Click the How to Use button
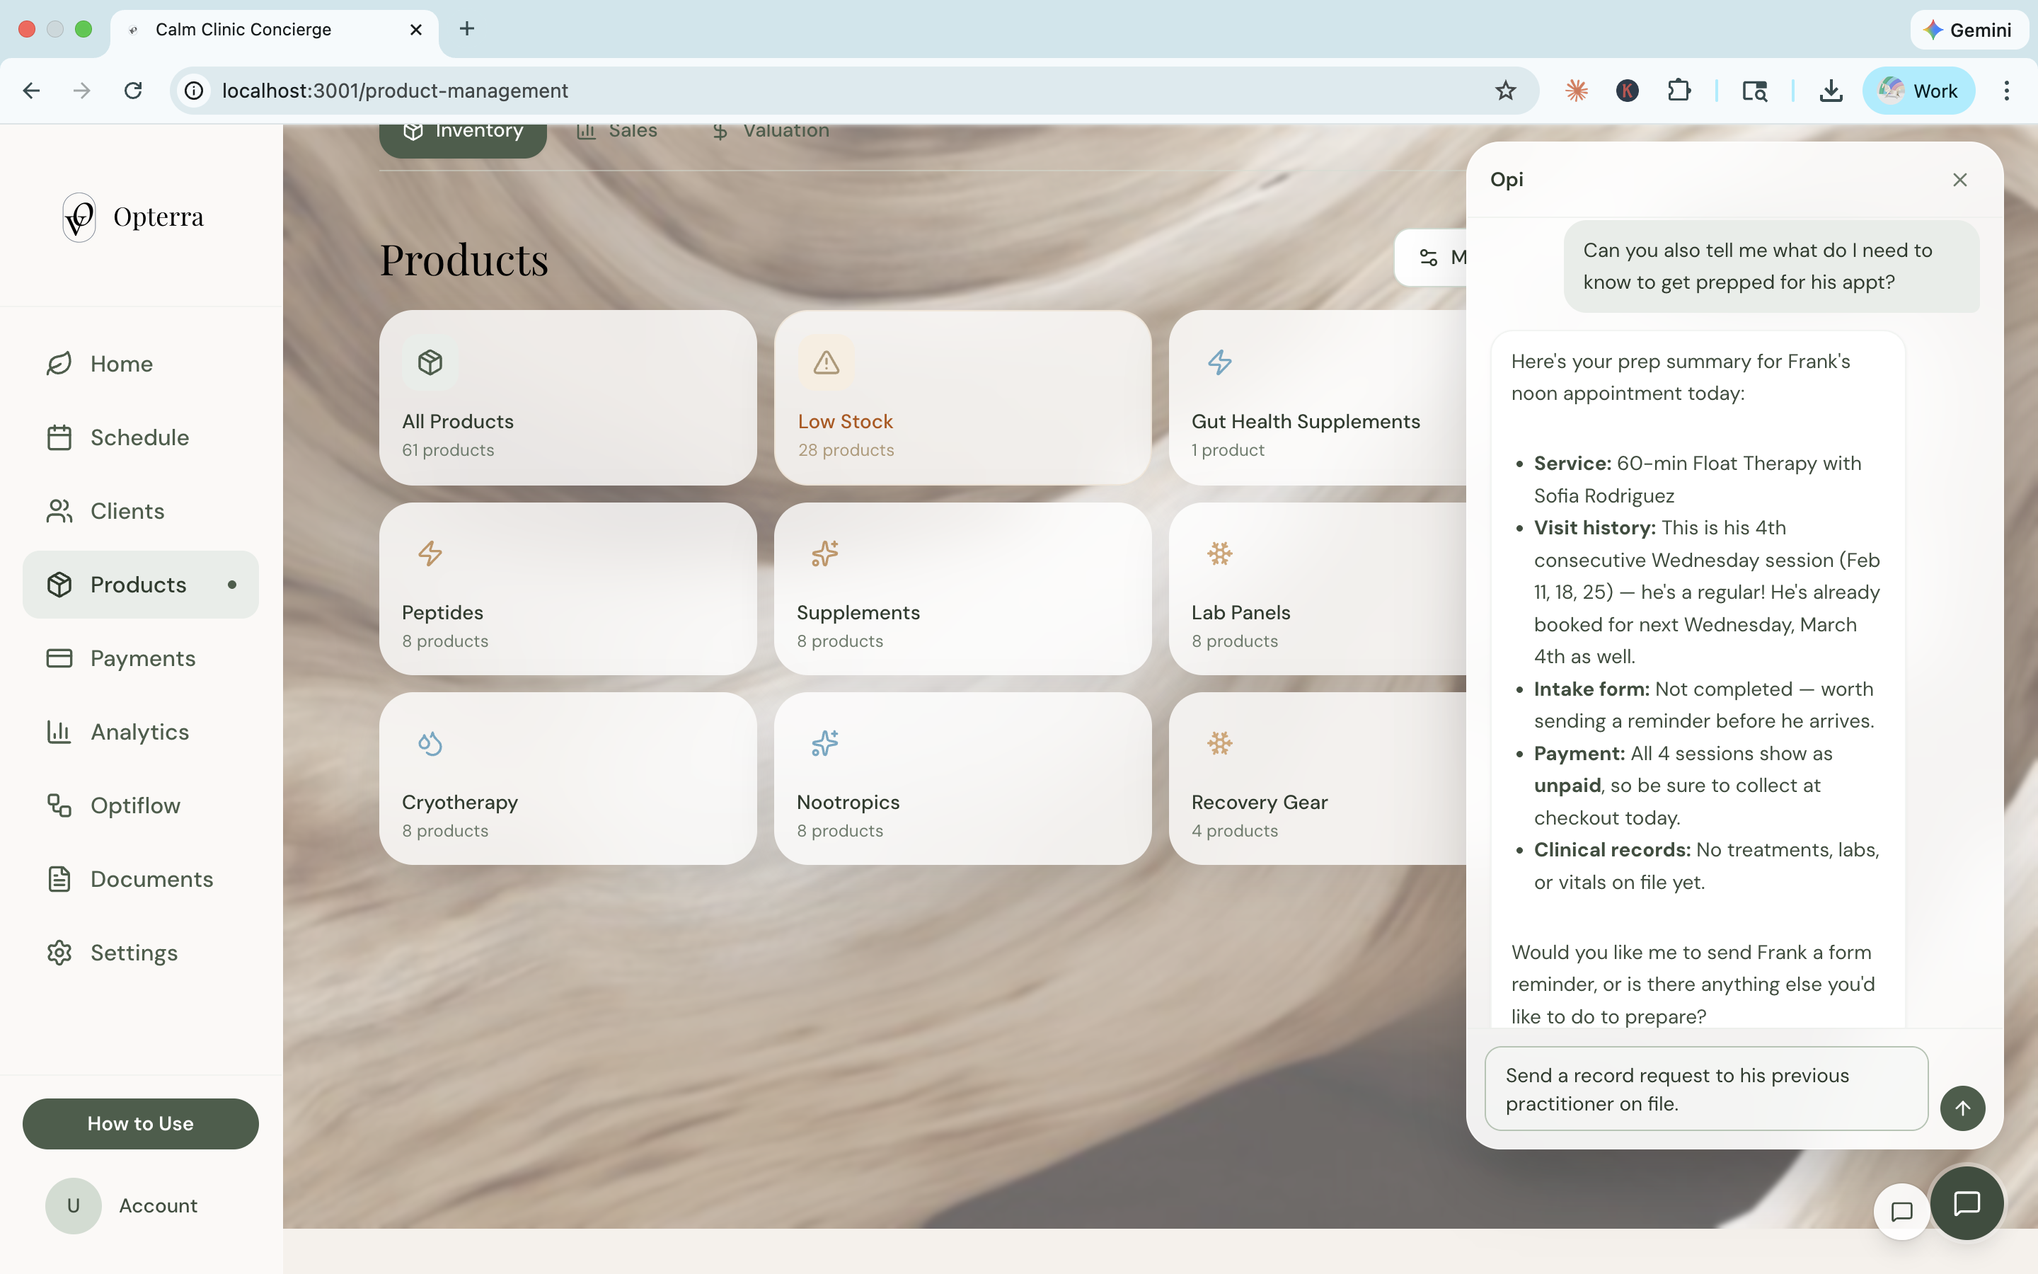Screen dimensions: 2038x1274 (141, 1123)
